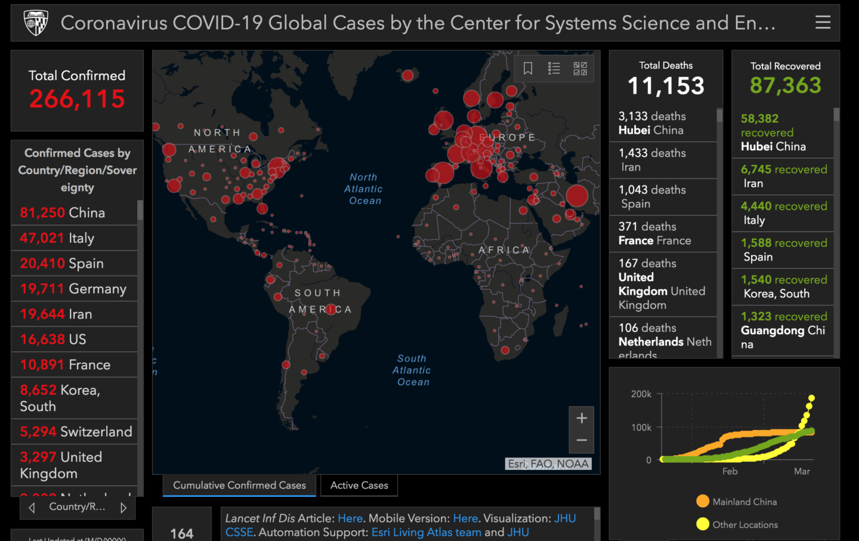
Task: Click the zoom out button on map
Action: tap(581, 442)
